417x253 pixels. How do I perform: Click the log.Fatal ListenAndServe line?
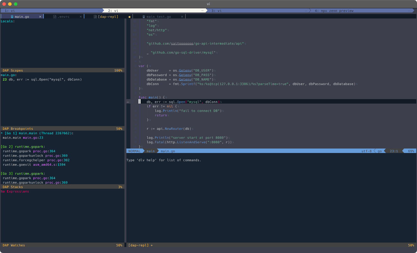coord(189,142)
